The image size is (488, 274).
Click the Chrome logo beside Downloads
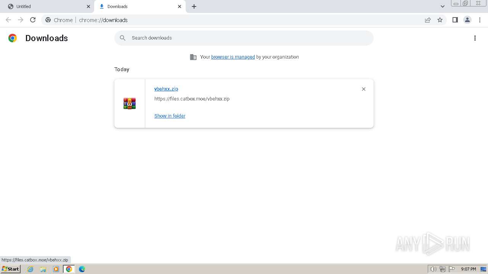tap(13, 38)
